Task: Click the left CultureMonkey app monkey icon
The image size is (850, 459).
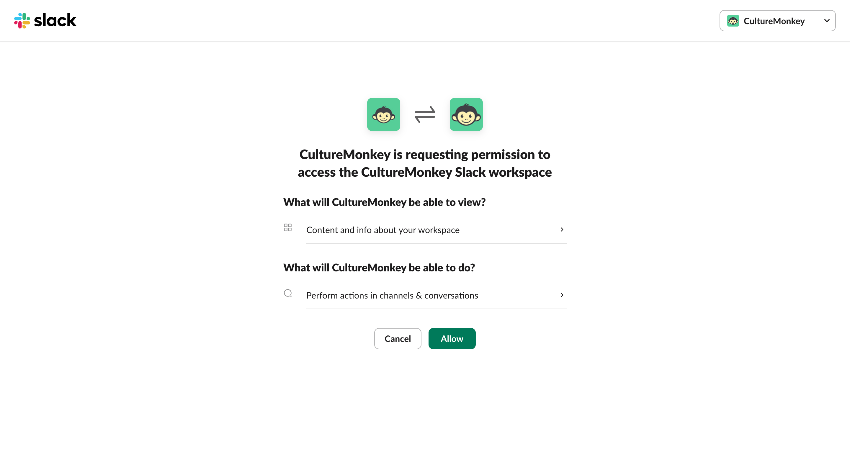Action: [x=383, y=114]
